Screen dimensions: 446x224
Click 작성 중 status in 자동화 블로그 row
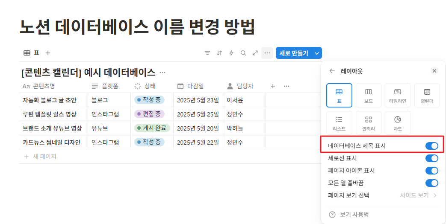149,100
